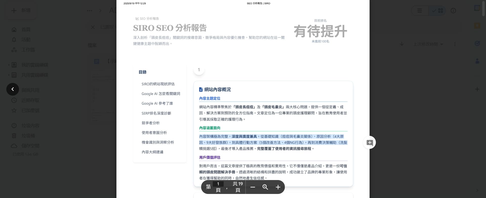The image size is (486, 198).
Task: Click 已加星號 in the sidebar
Action: pyautogui.click(x=30, y=111)
